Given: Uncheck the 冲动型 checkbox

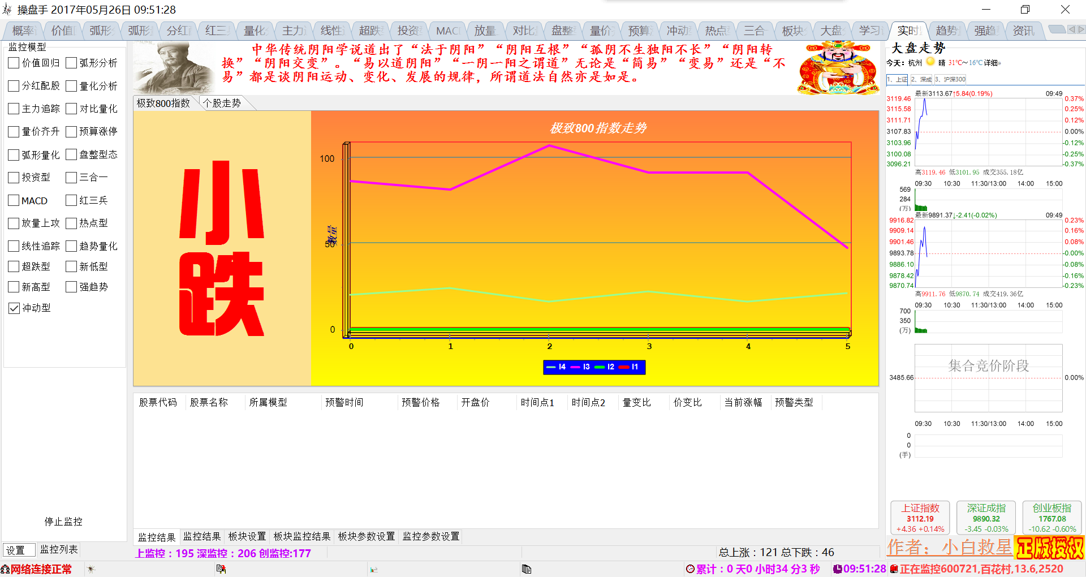Looking at the screenshot, I should point(14,308).
